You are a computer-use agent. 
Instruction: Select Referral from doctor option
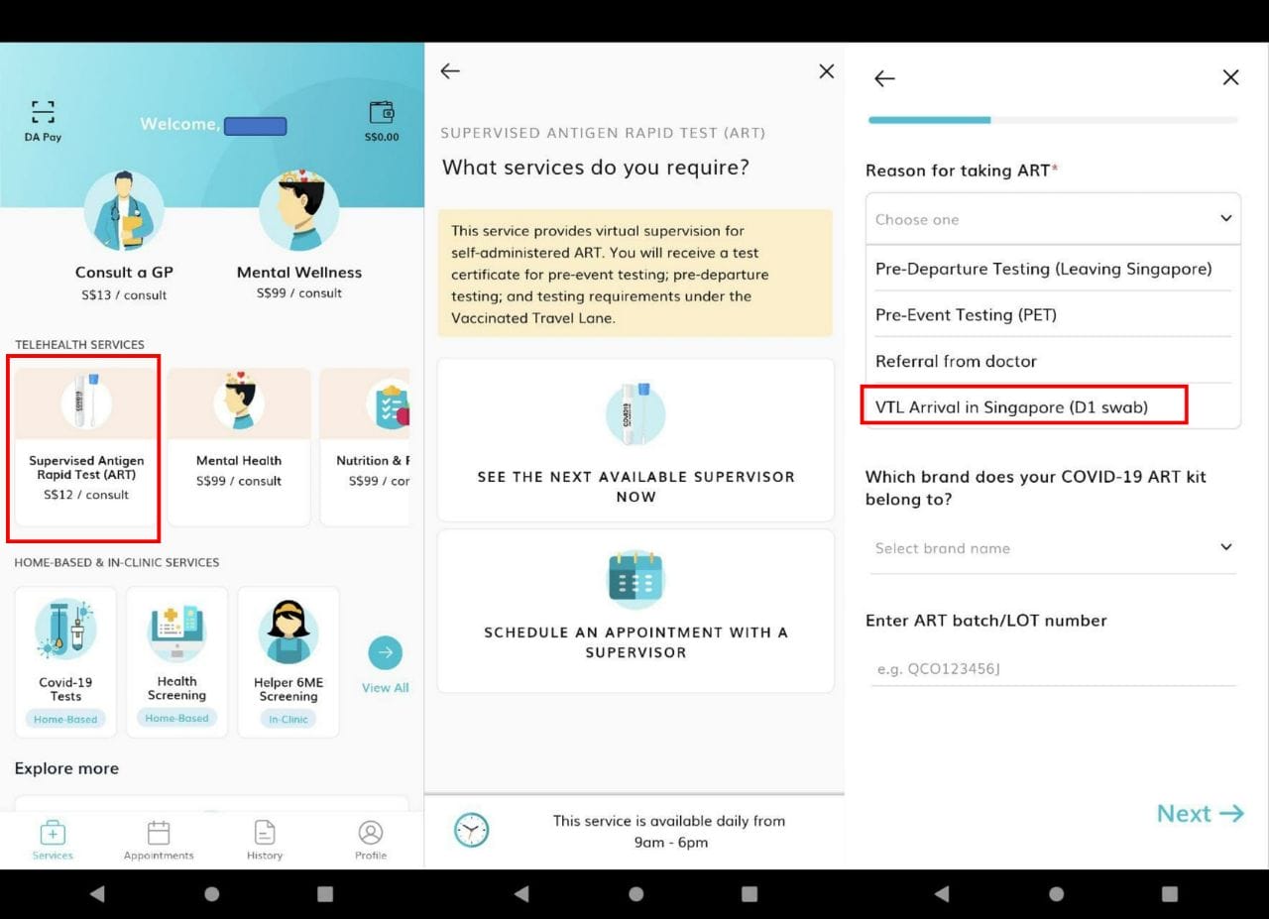point(955,361)
